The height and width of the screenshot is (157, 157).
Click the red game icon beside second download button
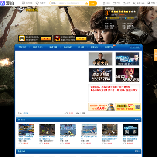(x=57, y=38)
